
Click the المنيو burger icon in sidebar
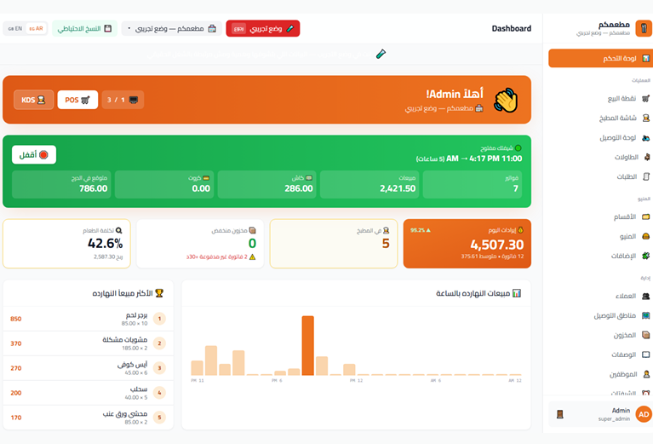645,236
